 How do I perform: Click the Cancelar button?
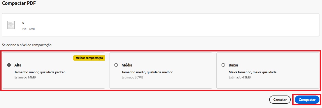[280, 100]
